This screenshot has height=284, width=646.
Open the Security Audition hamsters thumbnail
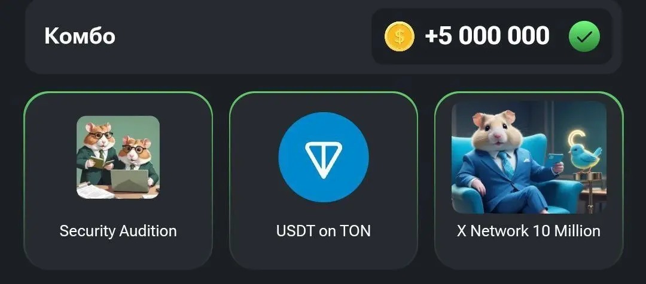[118, 157]
